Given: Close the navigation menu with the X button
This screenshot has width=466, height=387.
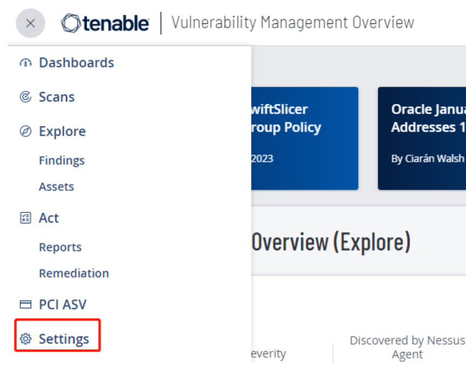Looking at the screenshot, I should point(31,23).
